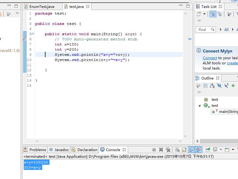Viewport: 238px width, 179px height.
Task: Click the Display Selected Console icon
Action: (215, 150)
